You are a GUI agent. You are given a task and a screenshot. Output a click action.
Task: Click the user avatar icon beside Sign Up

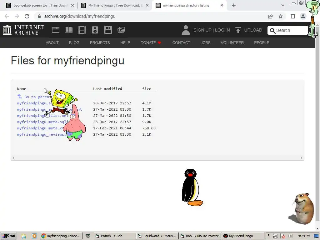pos(186,30)
